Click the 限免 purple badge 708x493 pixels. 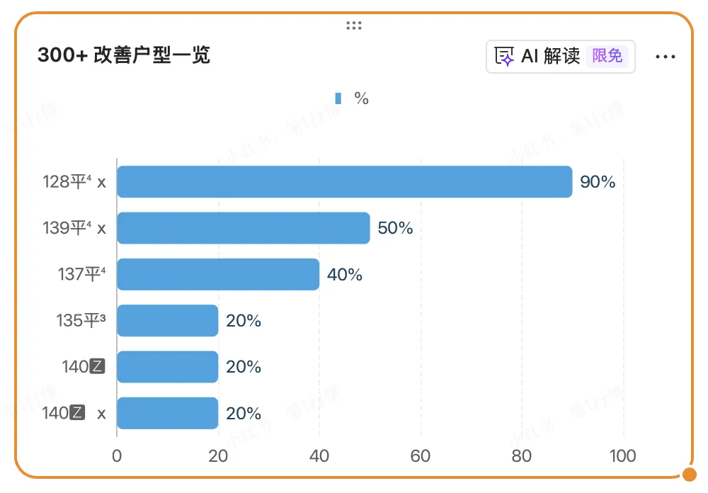(x=607, y=56)
